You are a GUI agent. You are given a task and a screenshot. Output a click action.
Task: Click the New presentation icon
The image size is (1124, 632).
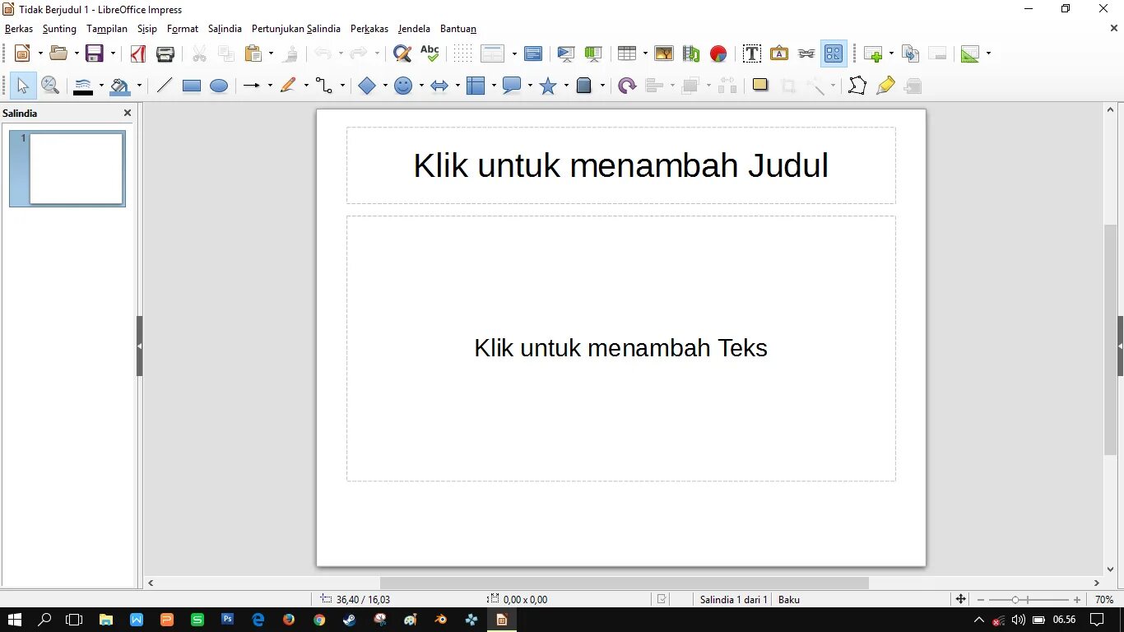(x=22, y=53)
